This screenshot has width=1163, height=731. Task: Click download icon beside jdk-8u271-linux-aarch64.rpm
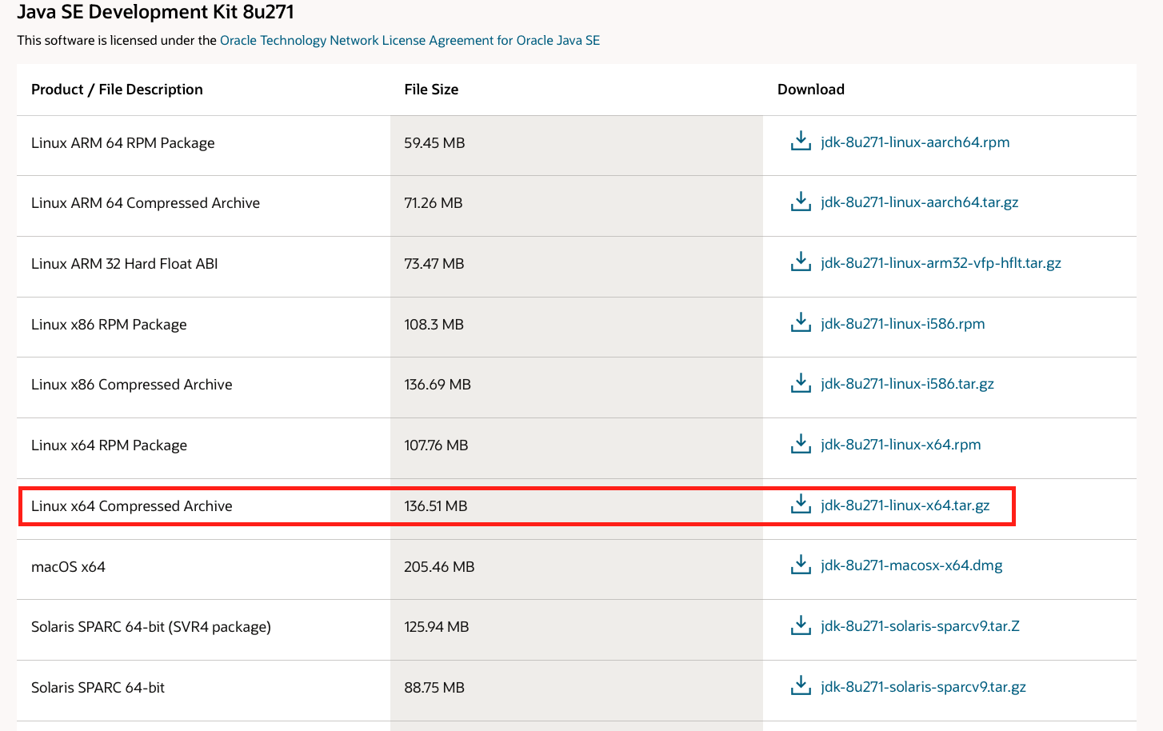pos(801,142)
